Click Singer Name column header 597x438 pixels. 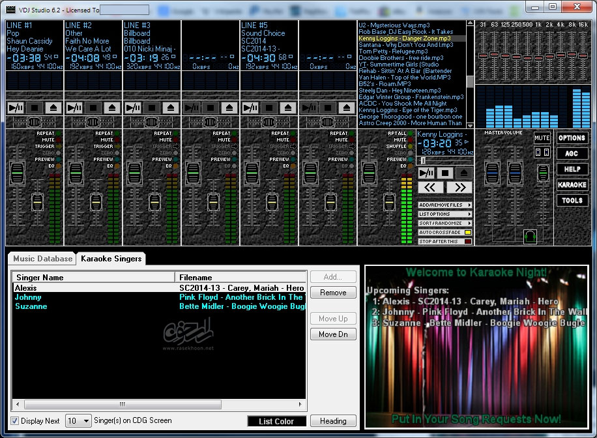pos(94,277)
